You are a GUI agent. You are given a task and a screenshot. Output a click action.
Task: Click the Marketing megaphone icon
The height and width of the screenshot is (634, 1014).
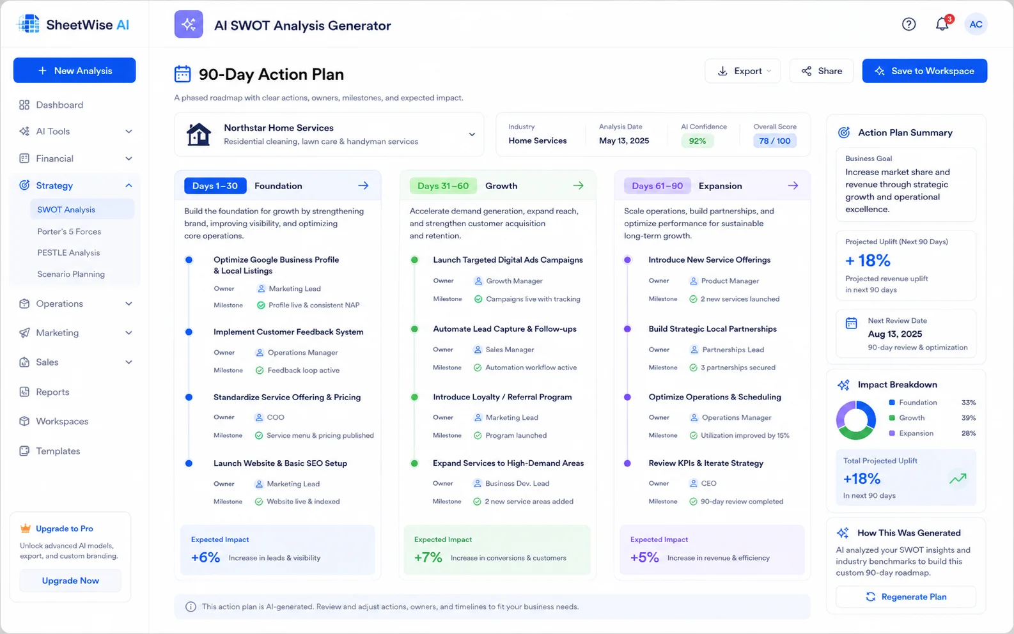tap(24, 333)
